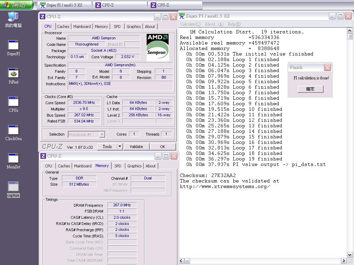The width and height of the screenshot is (354, 265).
Task: Open SPD tab in lower CPU-Z
Action: (x=118, y=166)
